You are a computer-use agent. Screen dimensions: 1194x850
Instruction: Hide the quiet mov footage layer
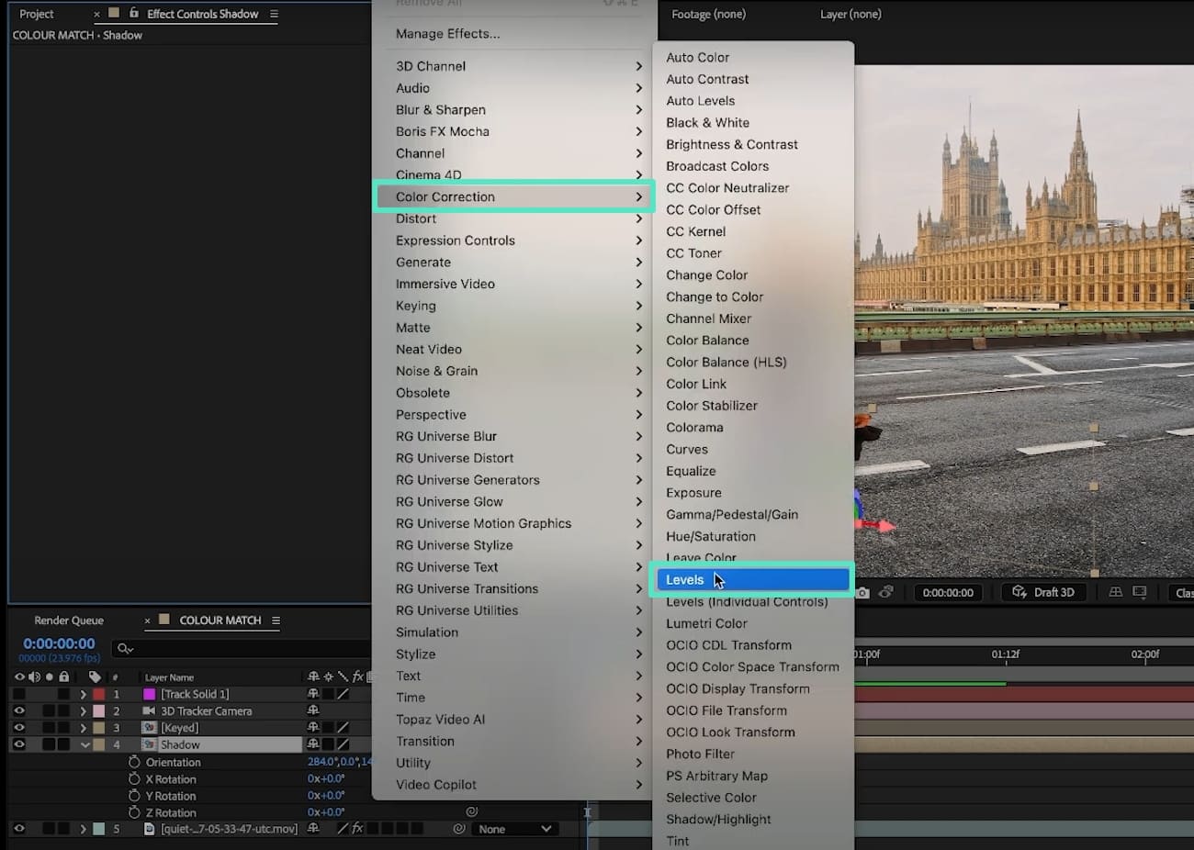coord(18,829)
